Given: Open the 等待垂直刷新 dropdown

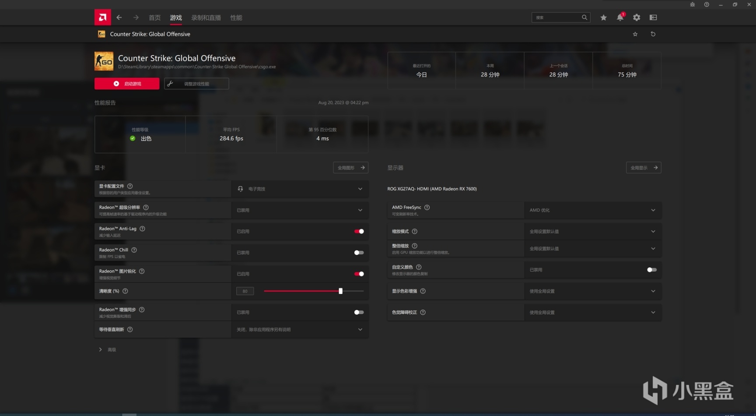Looking at the screenshot, I should [x=300, y=329].
